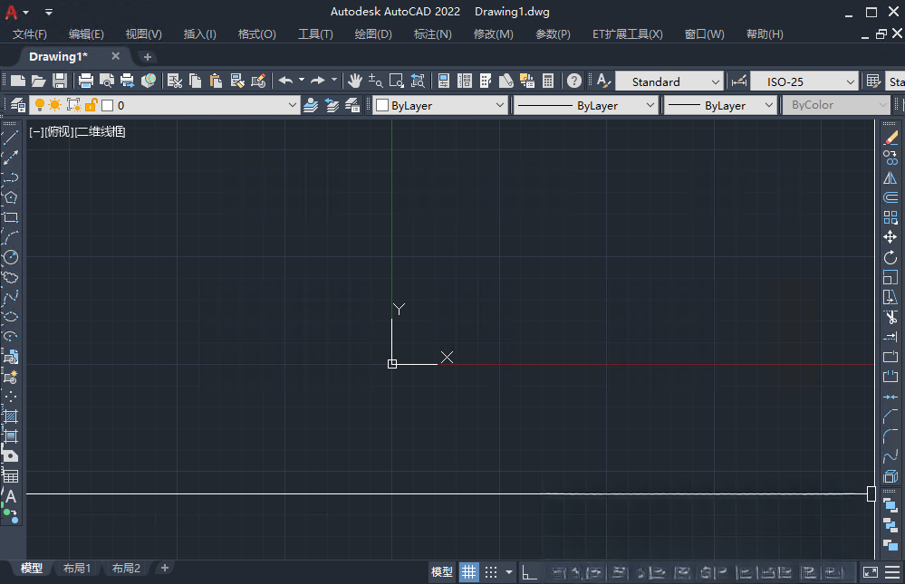905x584 pixels.
Task: Select the Polygon tool in draw toolbar
Action: [x=10, y=197]
